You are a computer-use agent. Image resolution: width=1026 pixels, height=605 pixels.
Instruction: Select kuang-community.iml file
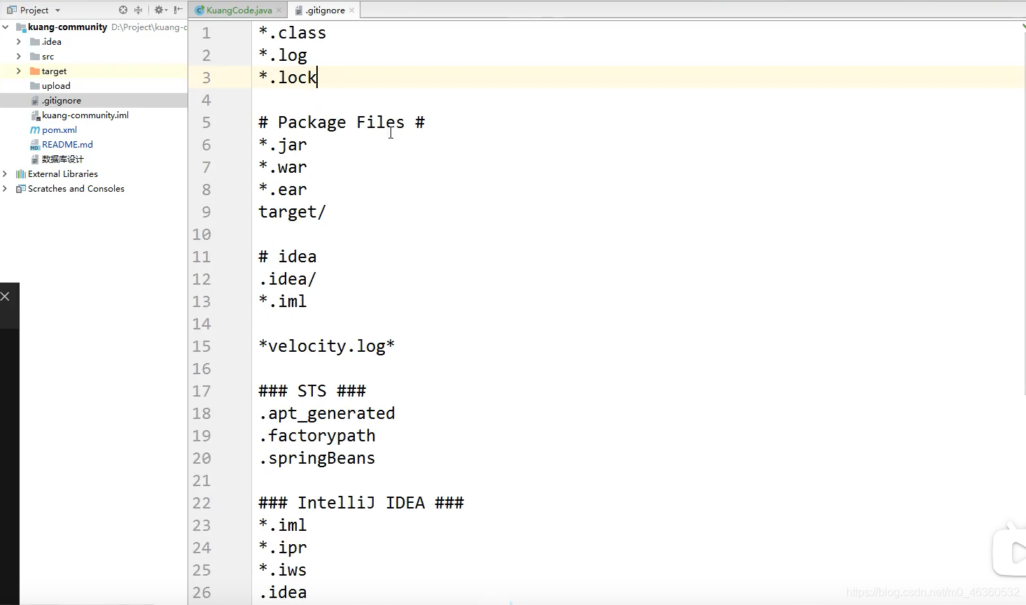(x=85, y=115)
